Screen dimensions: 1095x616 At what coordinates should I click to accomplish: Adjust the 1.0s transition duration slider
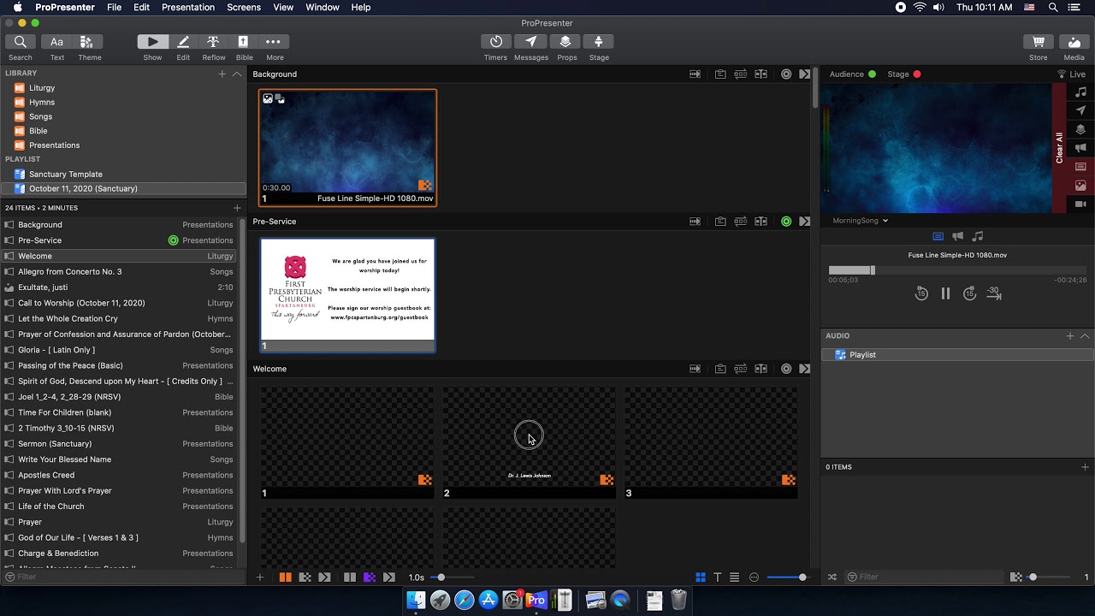[x=453, y=577]
